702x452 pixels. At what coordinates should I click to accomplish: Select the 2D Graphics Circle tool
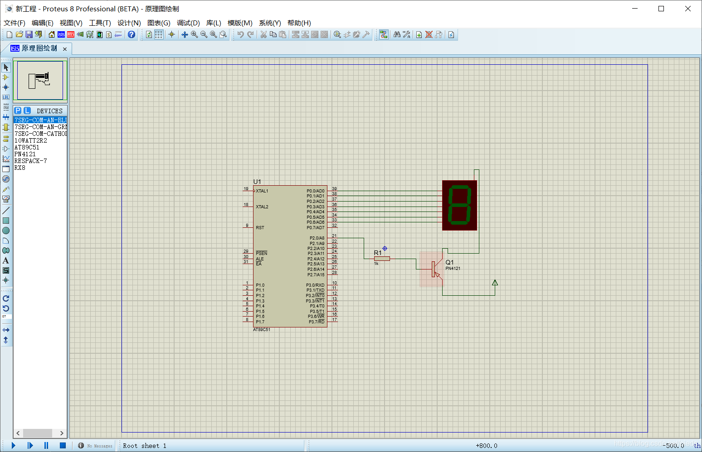point(6,231)
